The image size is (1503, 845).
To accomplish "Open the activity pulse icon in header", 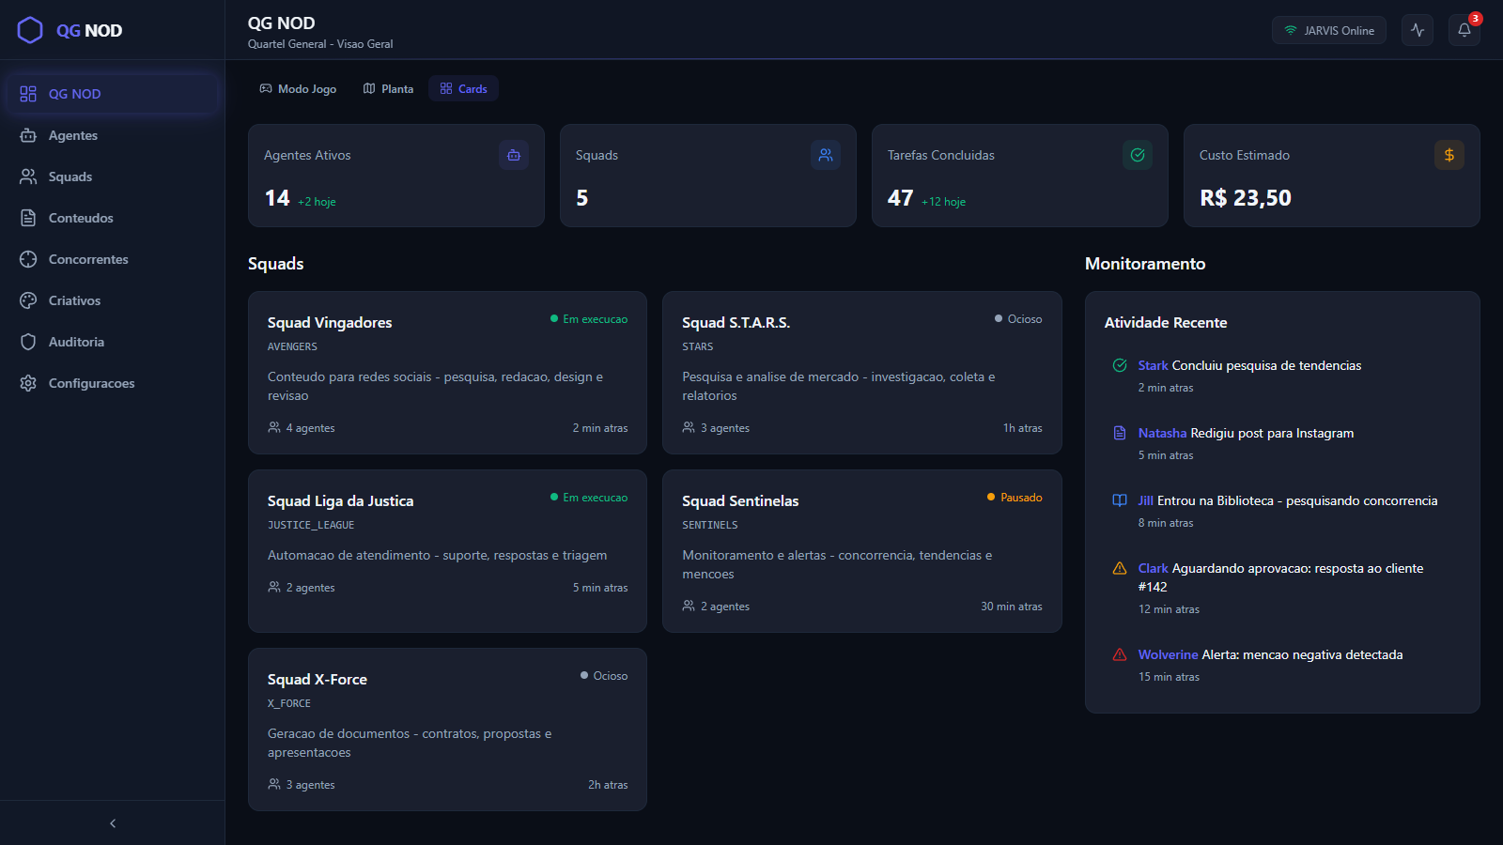I will 1418,30.
